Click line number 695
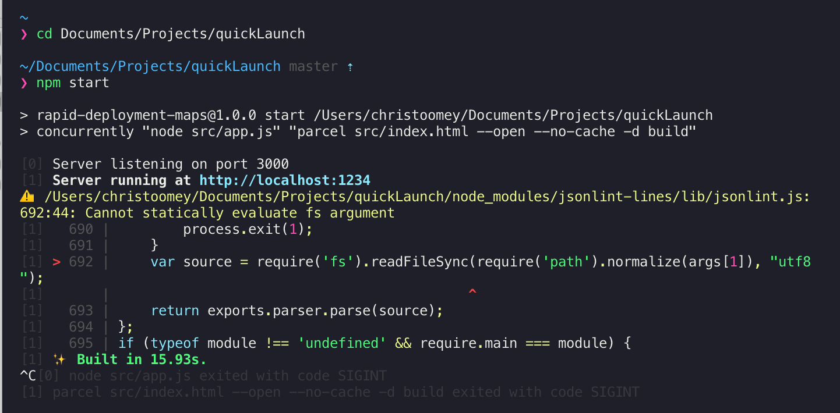The height and width of the screenshot is (413, 840). [x=81, y=343]
